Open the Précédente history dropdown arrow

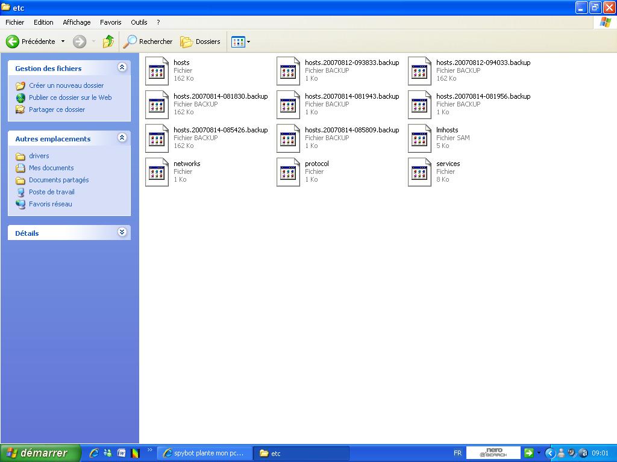tap(63, 42)
